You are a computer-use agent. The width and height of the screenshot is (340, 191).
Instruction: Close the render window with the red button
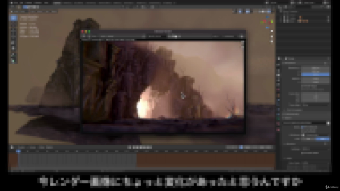pyautogui.click(x=82, y=32)
